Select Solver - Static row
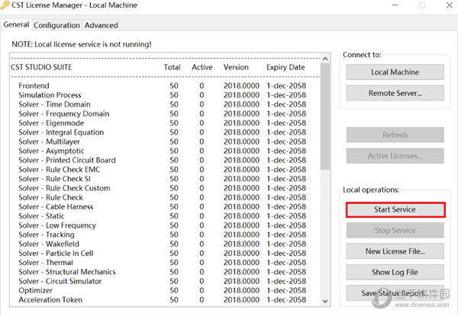458x316 pixels. click(162, 216)
